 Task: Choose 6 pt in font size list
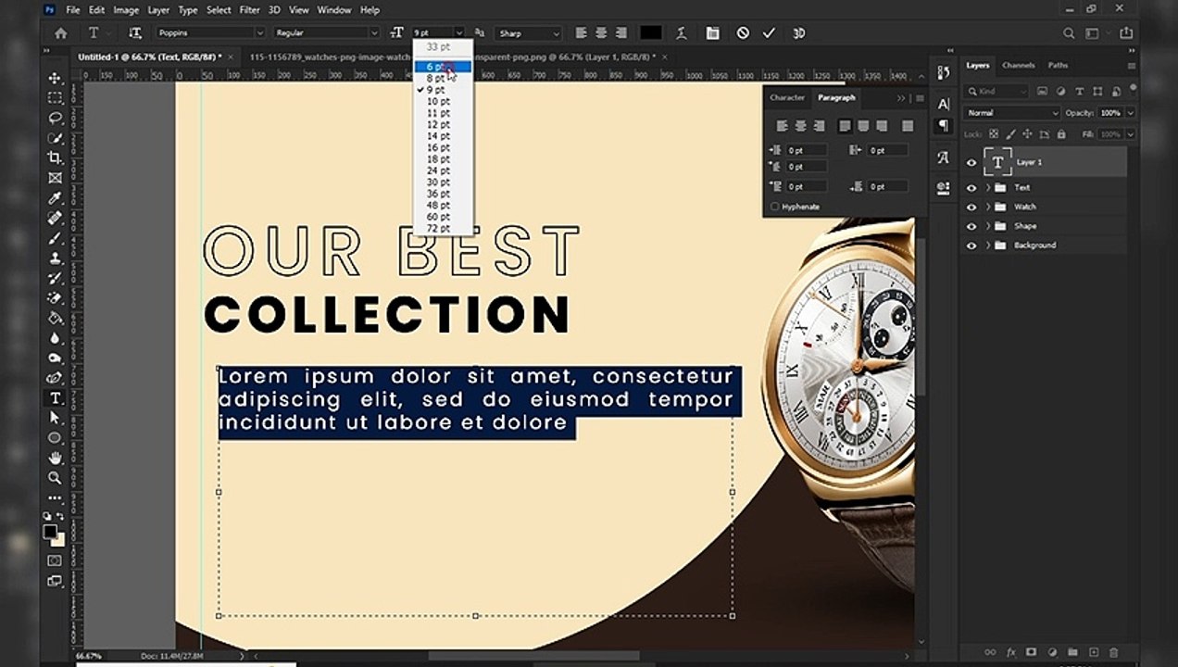coord(443,67)
